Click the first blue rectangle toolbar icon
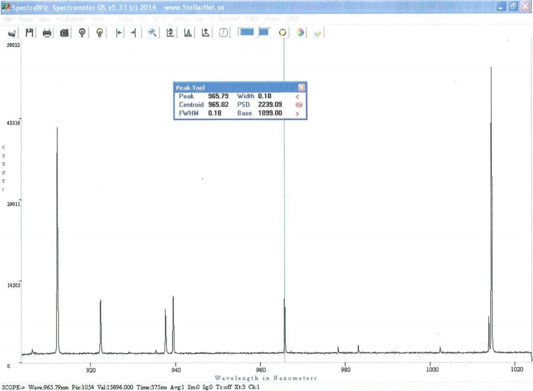The image size is (533, 391). [x=246, y=32]
